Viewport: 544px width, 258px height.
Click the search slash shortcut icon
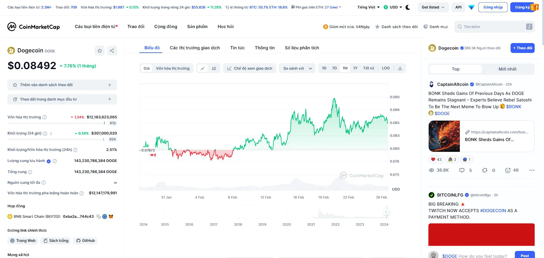click(x=529, y=27)
